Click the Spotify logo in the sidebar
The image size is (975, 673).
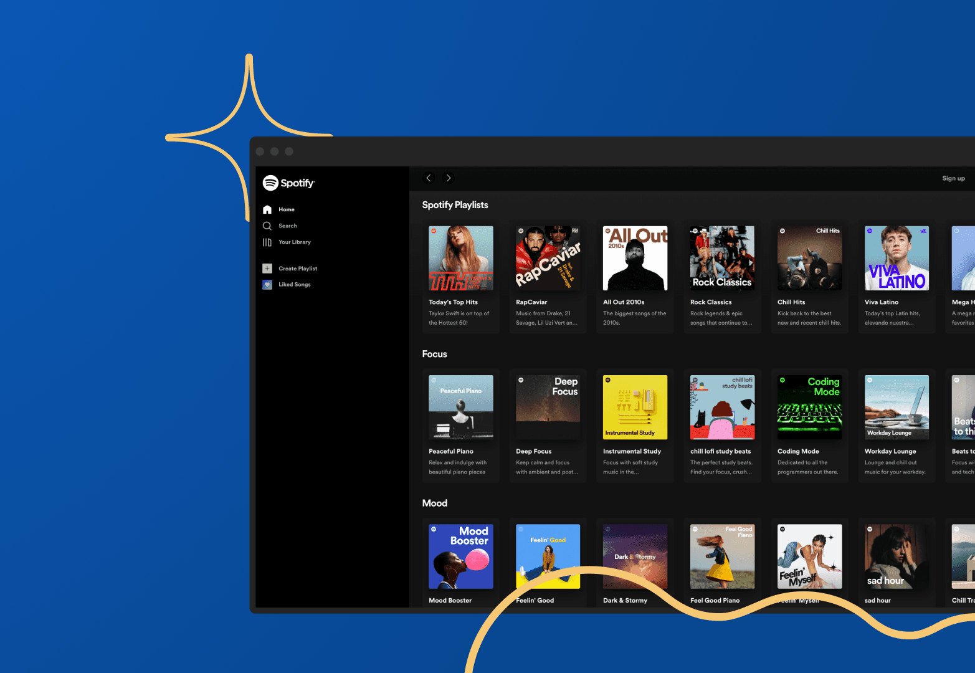(x=288, y=183)
